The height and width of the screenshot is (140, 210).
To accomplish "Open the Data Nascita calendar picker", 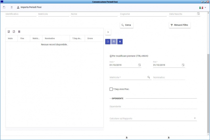I will coord(198,14).
